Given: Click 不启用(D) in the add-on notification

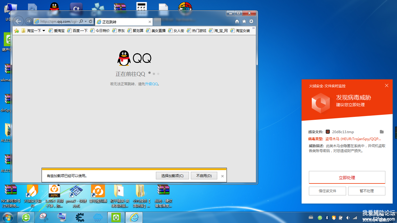Looking at the screenshot, I should pos(204,176).
